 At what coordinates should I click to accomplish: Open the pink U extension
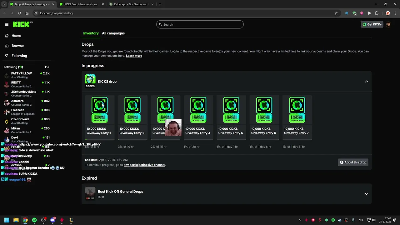point(362,13)
